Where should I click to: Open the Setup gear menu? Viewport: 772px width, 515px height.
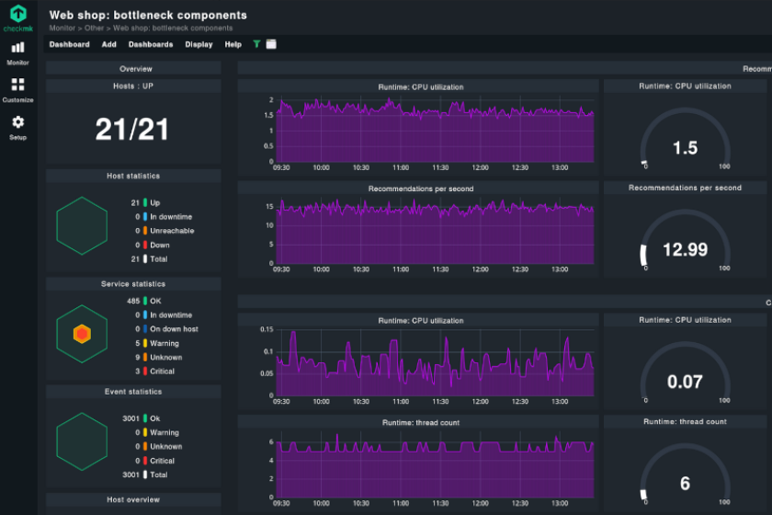click(x=17, y=128)
